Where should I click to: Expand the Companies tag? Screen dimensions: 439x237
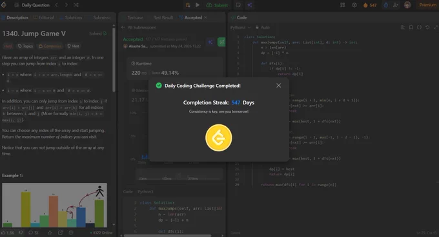[50, 46]
